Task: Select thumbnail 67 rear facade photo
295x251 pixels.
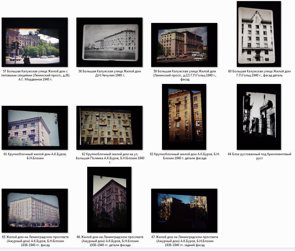Action: [184, 211]
